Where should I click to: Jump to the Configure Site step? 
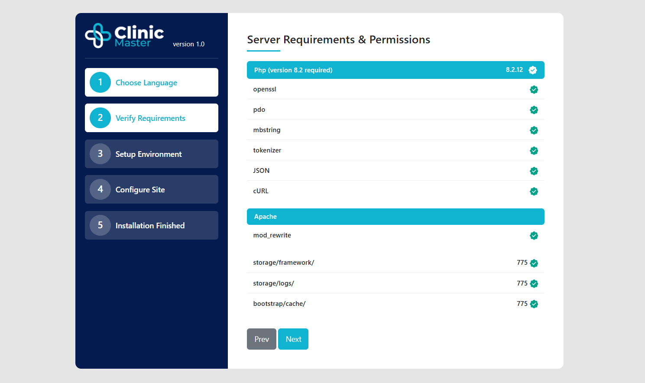(151, 189)
